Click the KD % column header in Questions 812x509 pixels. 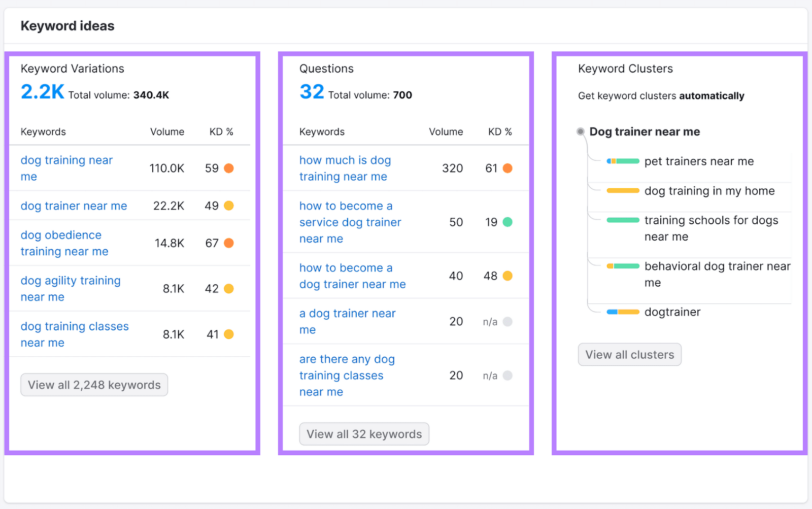(x=500, y=132)
